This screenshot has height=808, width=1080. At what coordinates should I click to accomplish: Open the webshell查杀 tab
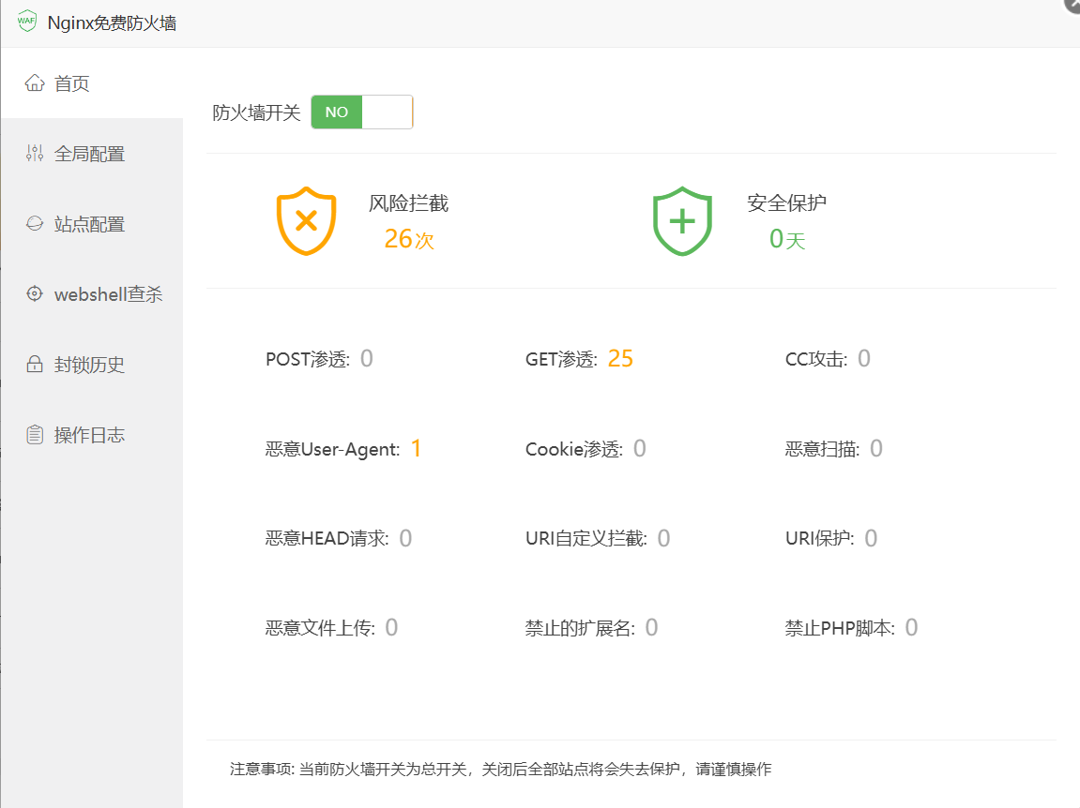pyautogui.click(x=108, y=294)
